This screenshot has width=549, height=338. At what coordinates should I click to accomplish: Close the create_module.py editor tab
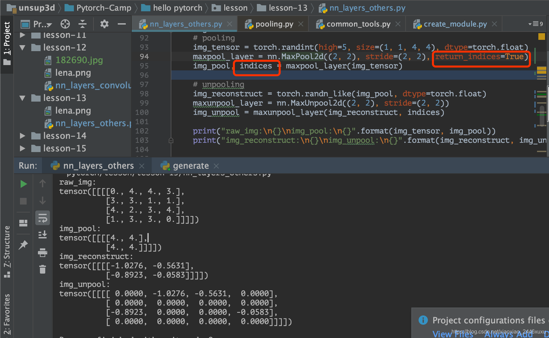point(494,24)
